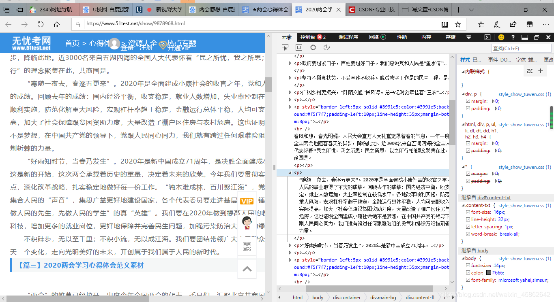This screenshot has height=302, width=554.
Task: Add web notes pen icon
Action: tap(497, 24)
